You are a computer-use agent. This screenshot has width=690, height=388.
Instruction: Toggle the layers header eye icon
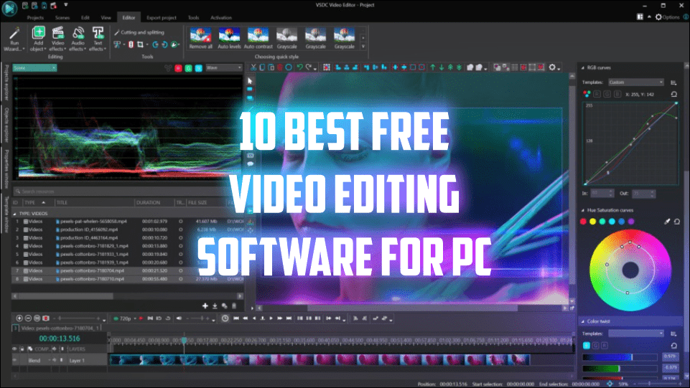pos(14,349)
